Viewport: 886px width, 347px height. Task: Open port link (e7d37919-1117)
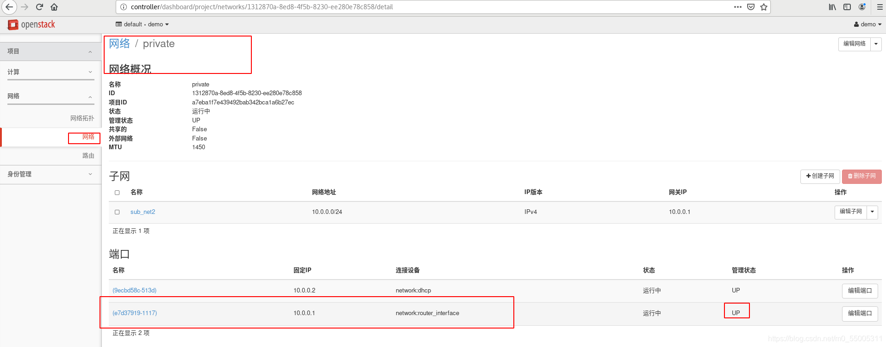click(x=135, y=313)
